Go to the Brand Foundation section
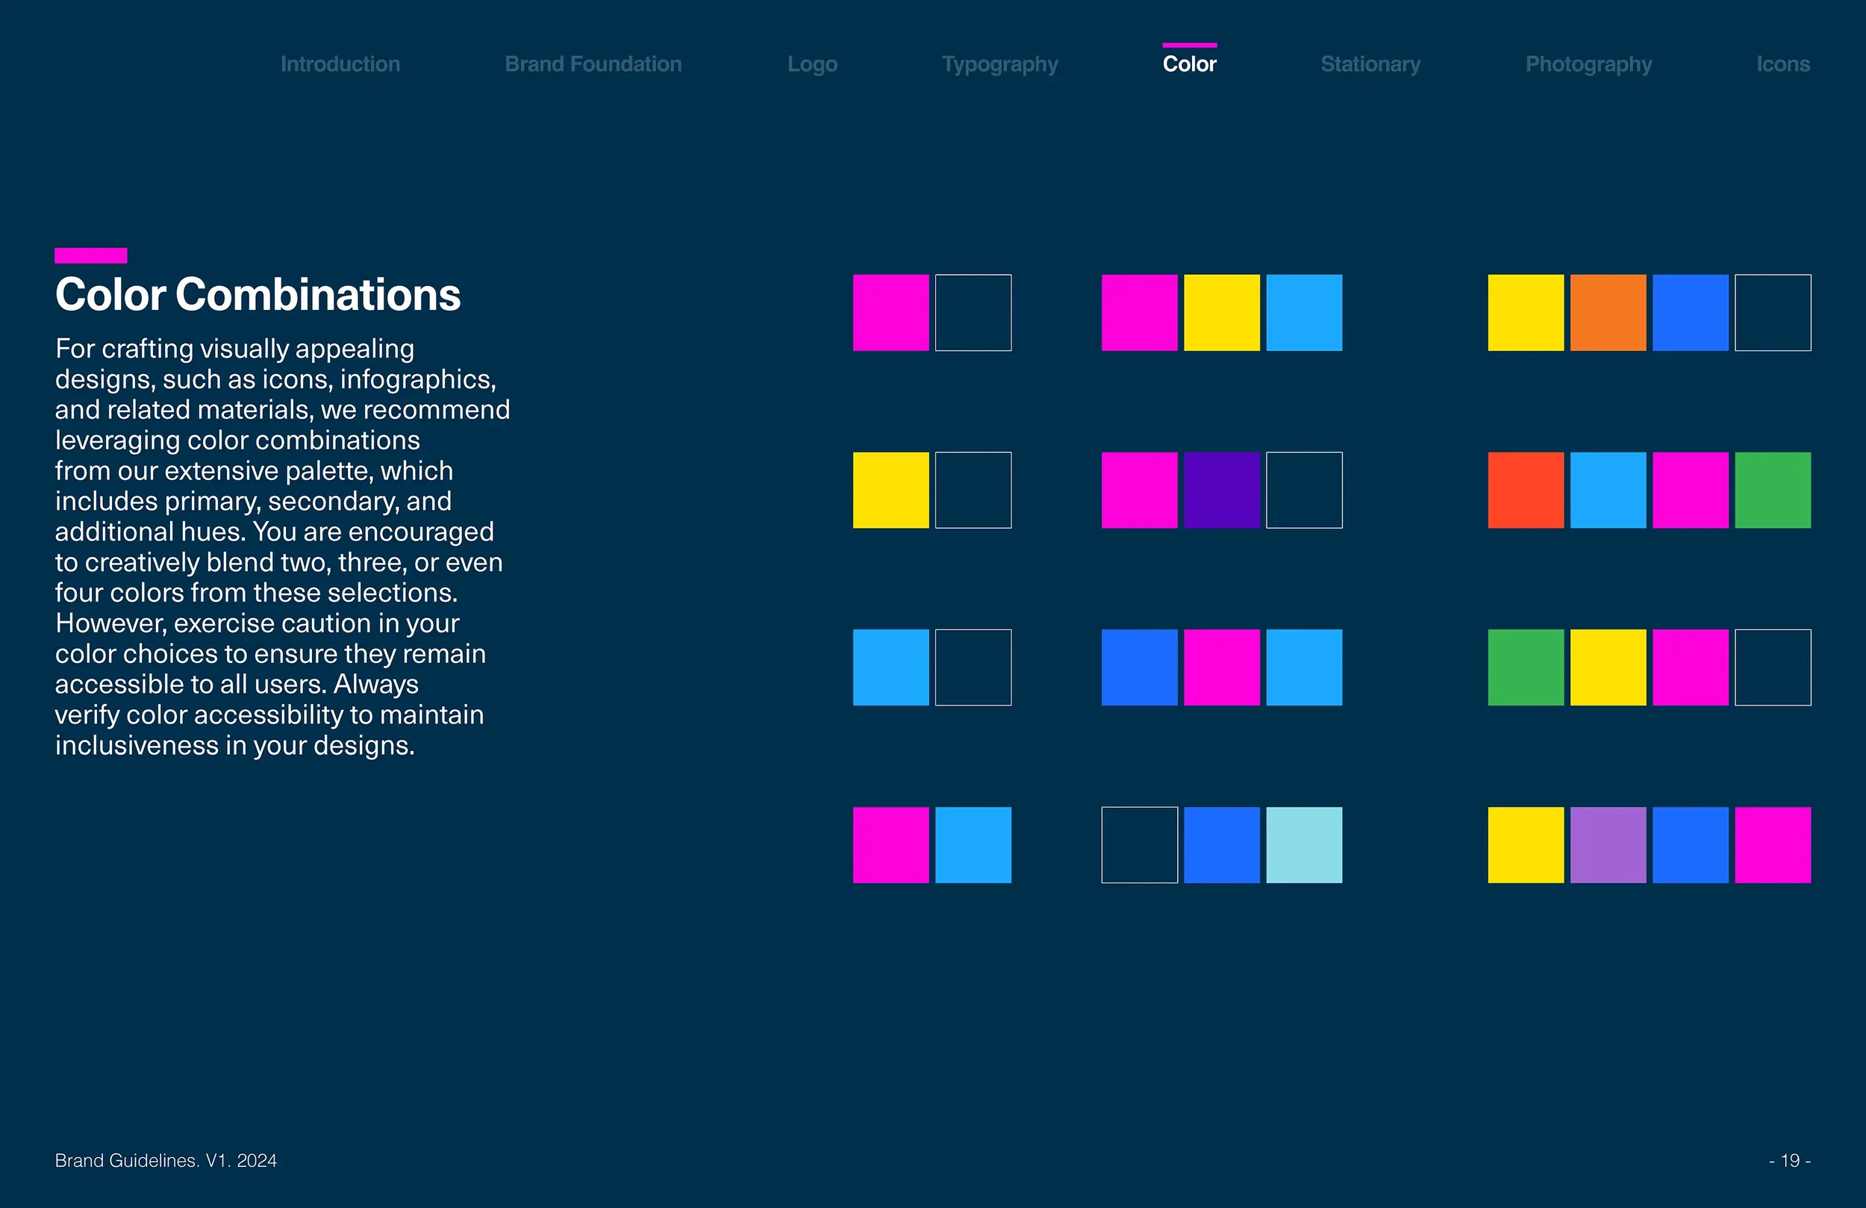 click(x=593, y=64)
